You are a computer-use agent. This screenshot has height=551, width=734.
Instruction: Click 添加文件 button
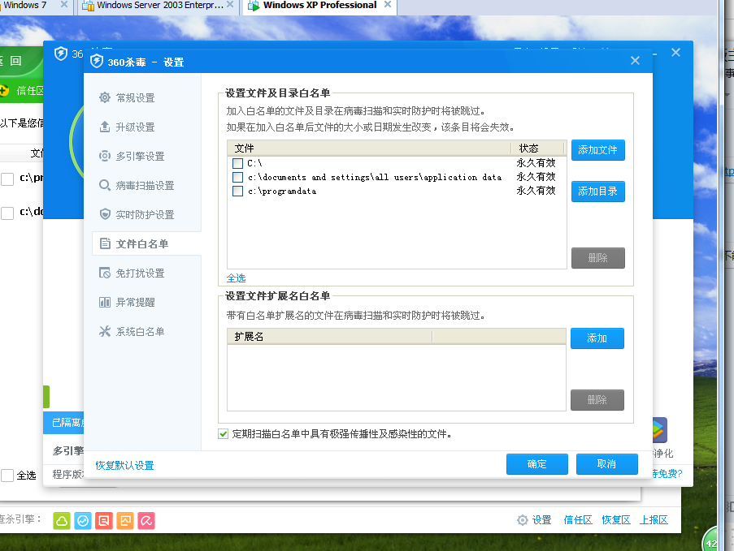point(597,150)
